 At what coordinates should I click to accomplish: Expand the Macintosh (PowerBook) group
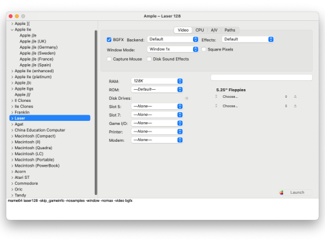point(12,165)
